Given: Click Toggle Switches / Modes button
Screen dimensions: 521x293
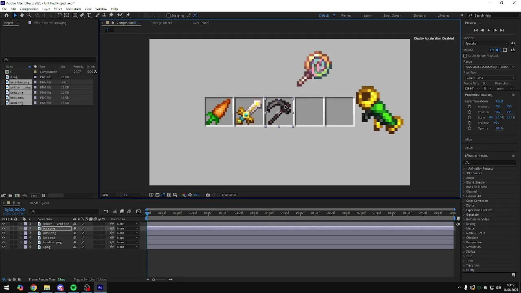Looking at the screenshot, I should pos(90,280).
